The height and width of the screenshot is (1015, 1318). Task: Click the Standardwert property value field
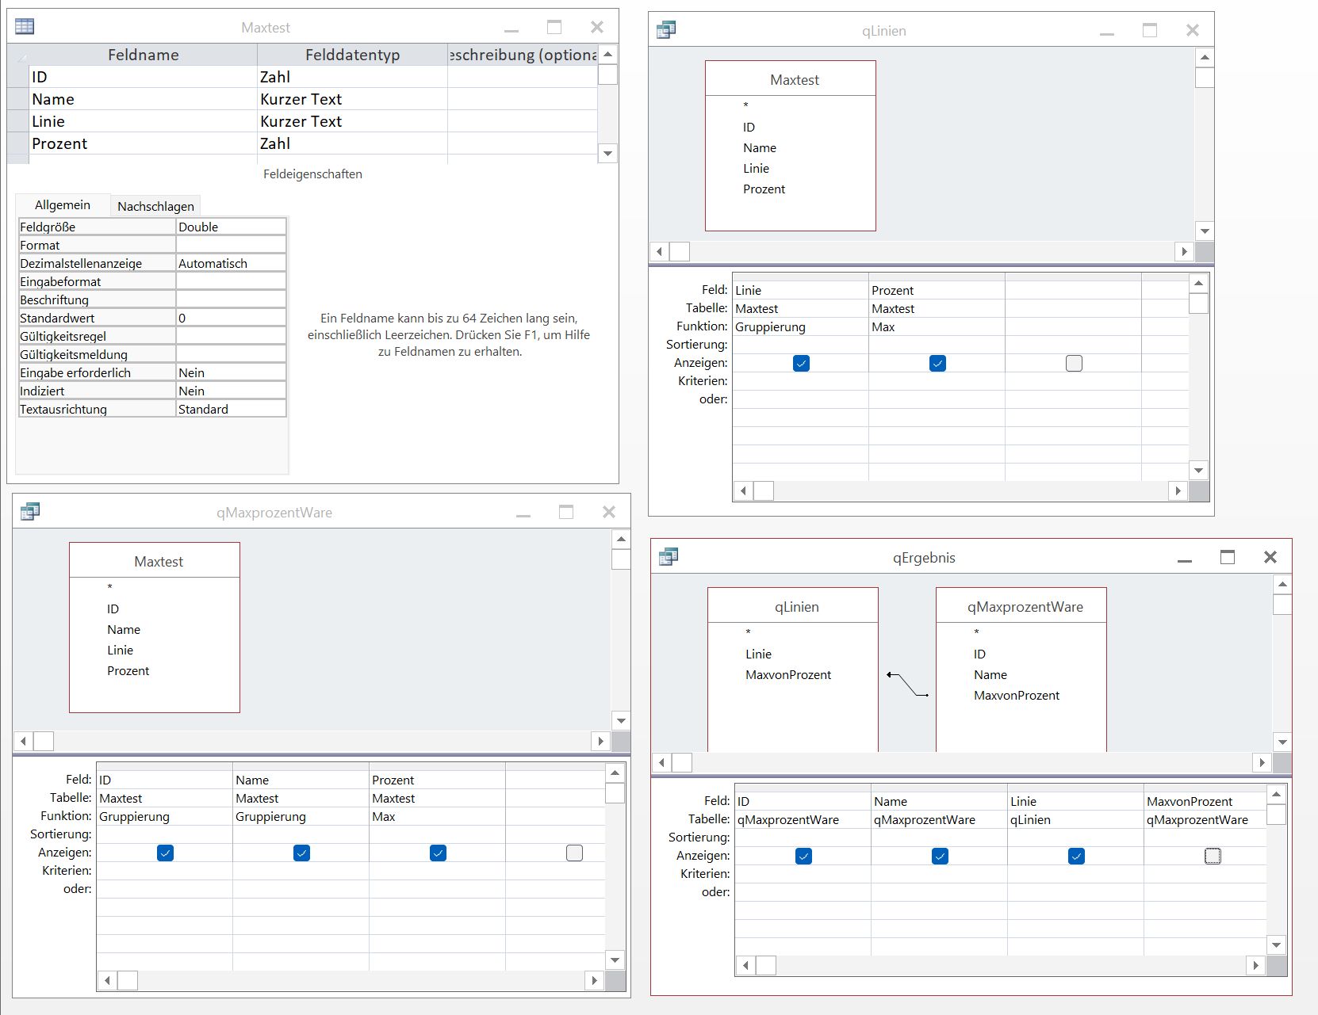pyautogui.click(x=231, y=318)
